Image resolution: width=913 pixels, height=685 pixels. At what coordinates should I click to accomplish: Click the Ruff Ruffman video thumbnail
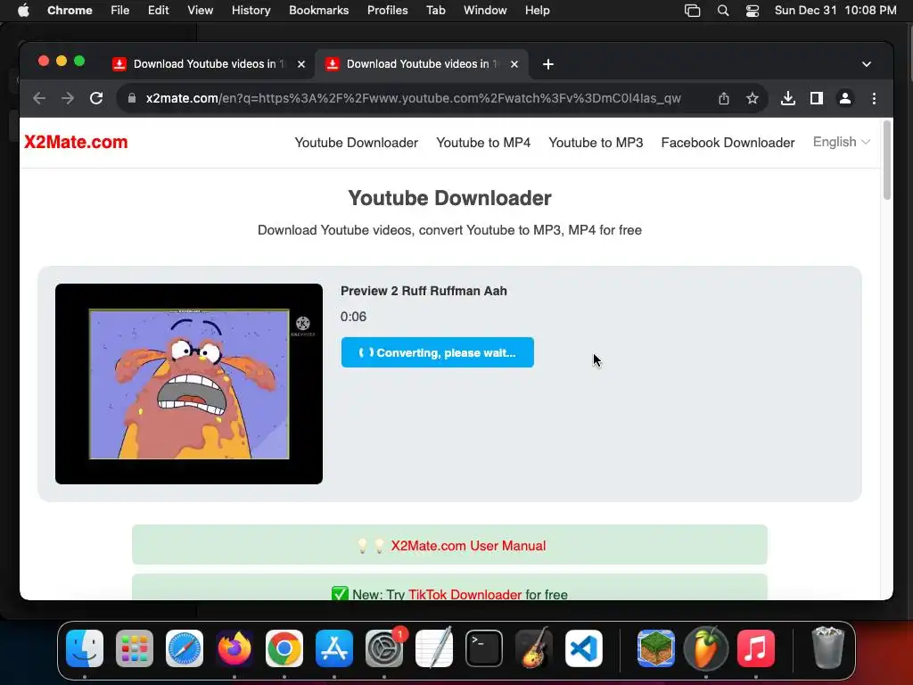(189, 384)
